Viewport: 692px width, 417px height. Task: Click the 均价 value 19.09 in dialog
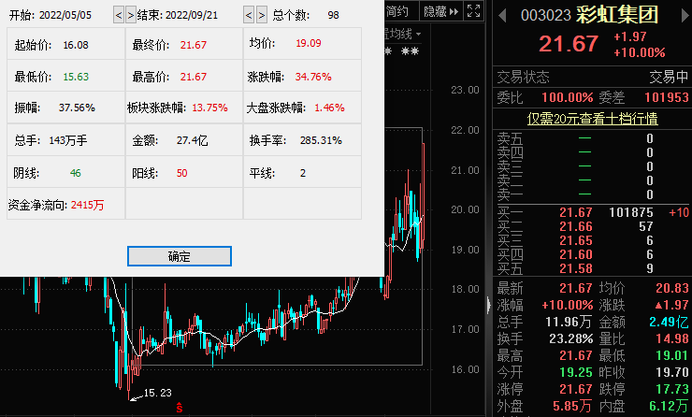click(309, 43)
